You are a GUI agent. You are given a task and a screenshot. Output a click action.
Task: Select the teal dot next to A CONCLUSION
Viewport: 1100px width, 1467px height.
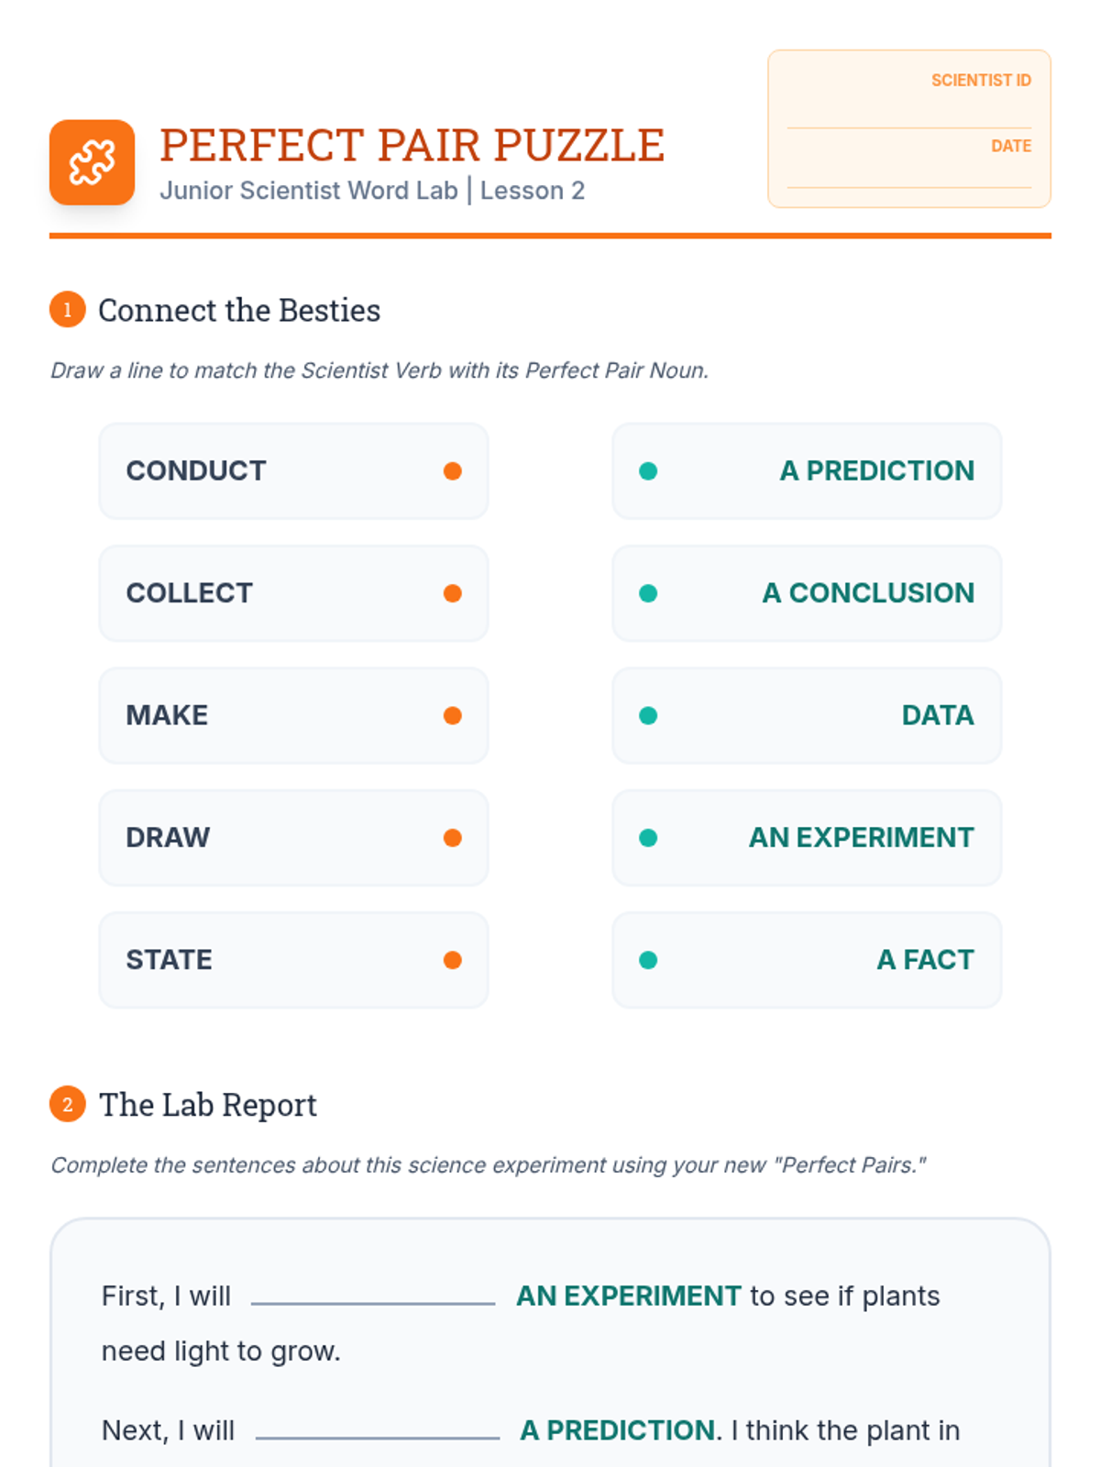click(x=648, y=593)
